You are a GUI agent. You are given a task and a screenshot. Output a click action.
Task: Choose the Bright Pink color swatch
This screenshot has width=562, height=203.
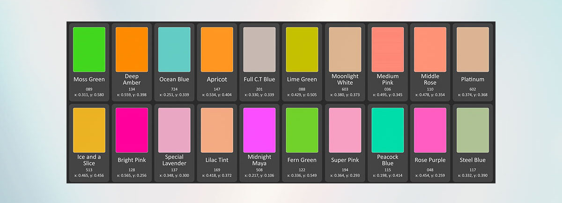(132, 130)
